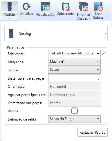
Task: Toggle the Sobrecorte icon
Action: pos(66,6)
